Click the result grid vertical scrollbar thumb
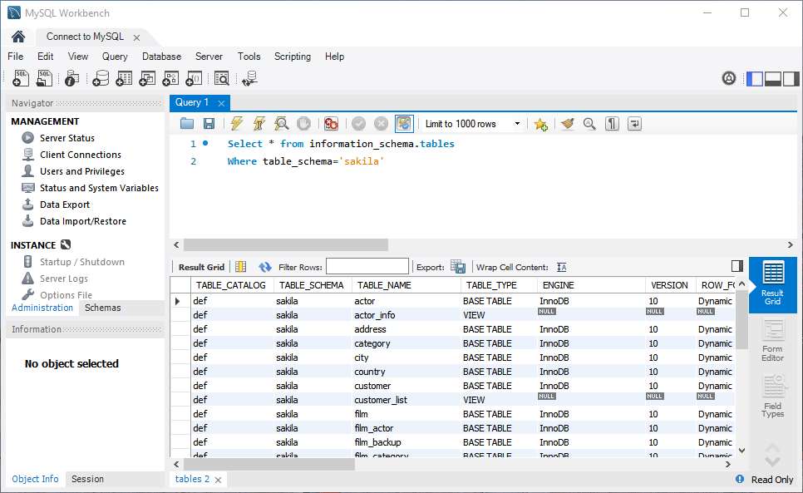The image size is (803, 493). [741, 318]
